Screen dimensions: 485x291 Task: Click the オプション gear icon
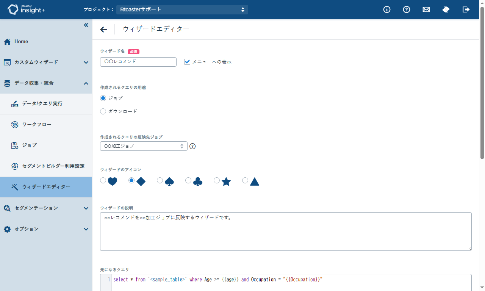(7, 229)
